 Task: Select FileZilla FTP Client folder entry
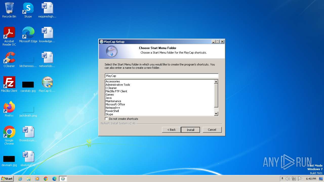116,91
